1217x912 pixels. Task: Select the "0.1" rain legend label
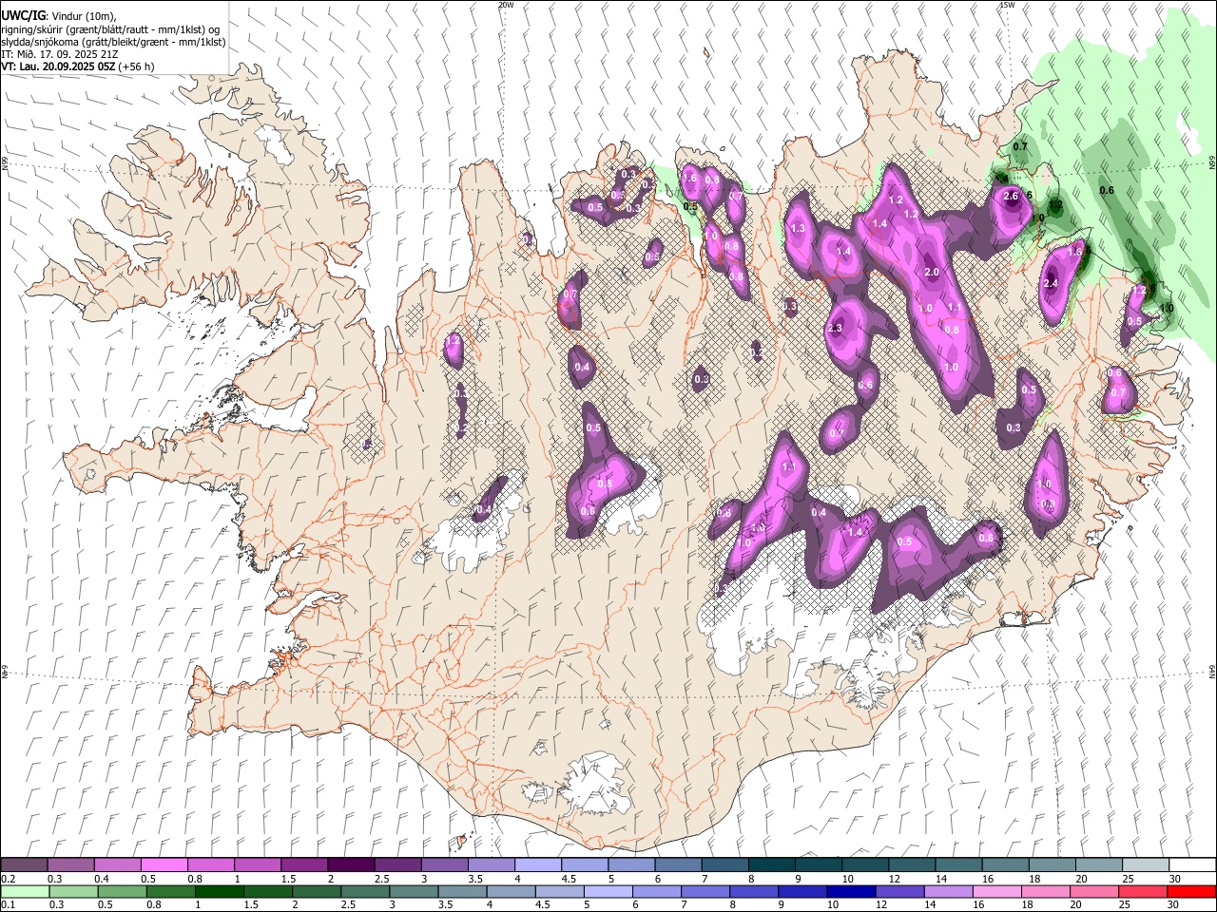9,904
